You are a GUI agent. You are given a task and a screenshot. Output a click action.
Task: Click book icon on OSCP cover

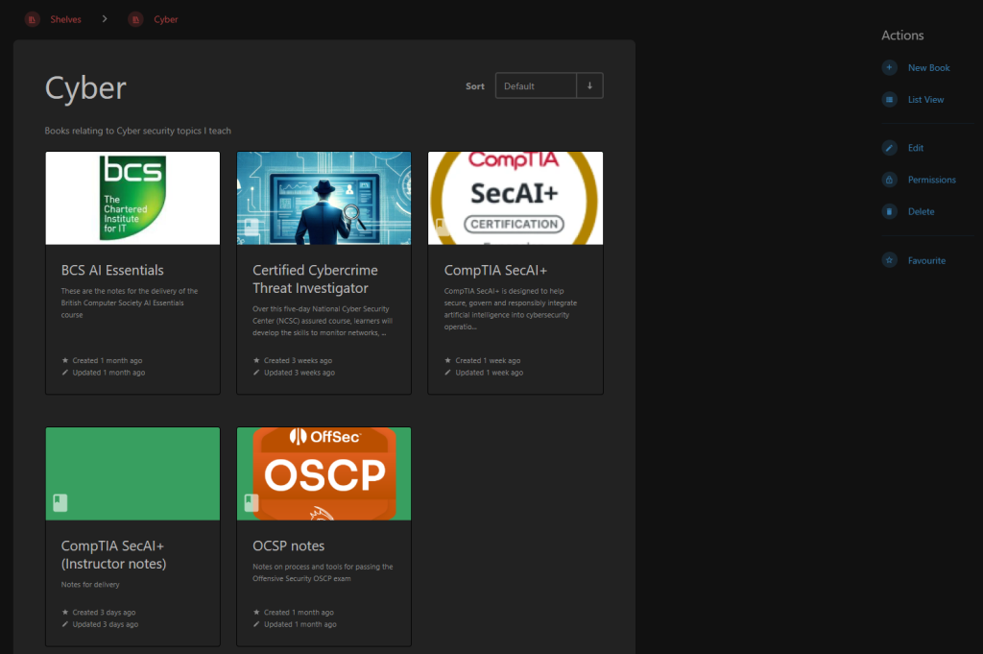(252, 502)
